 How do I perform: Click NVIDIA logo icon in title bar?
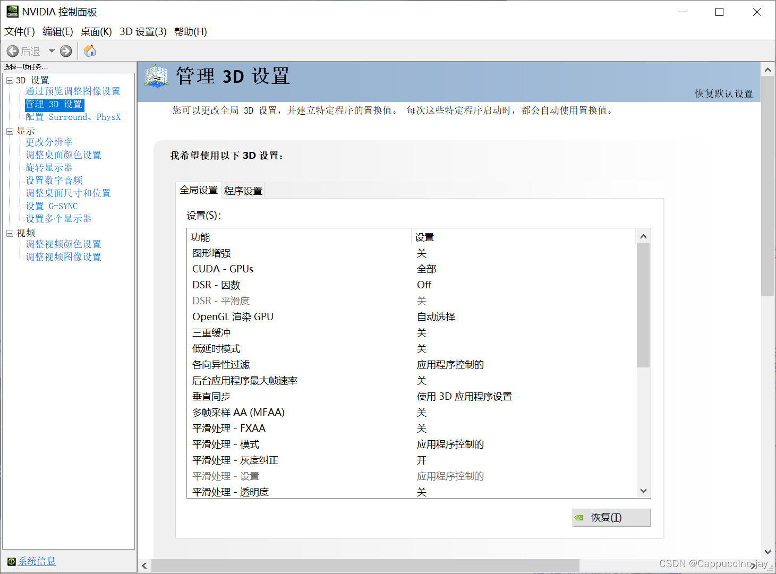pos(12,11)
